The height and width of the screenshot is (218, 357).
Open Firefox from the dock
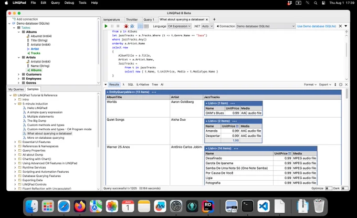80,206
